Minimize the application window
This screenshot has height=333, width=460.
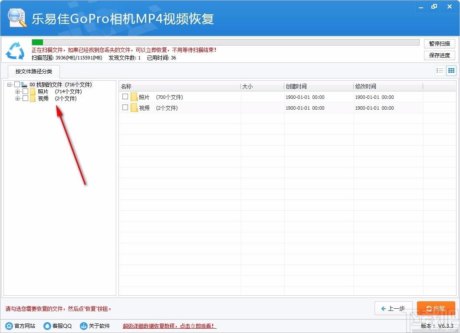pyautogui.click(x=421, y=7)
